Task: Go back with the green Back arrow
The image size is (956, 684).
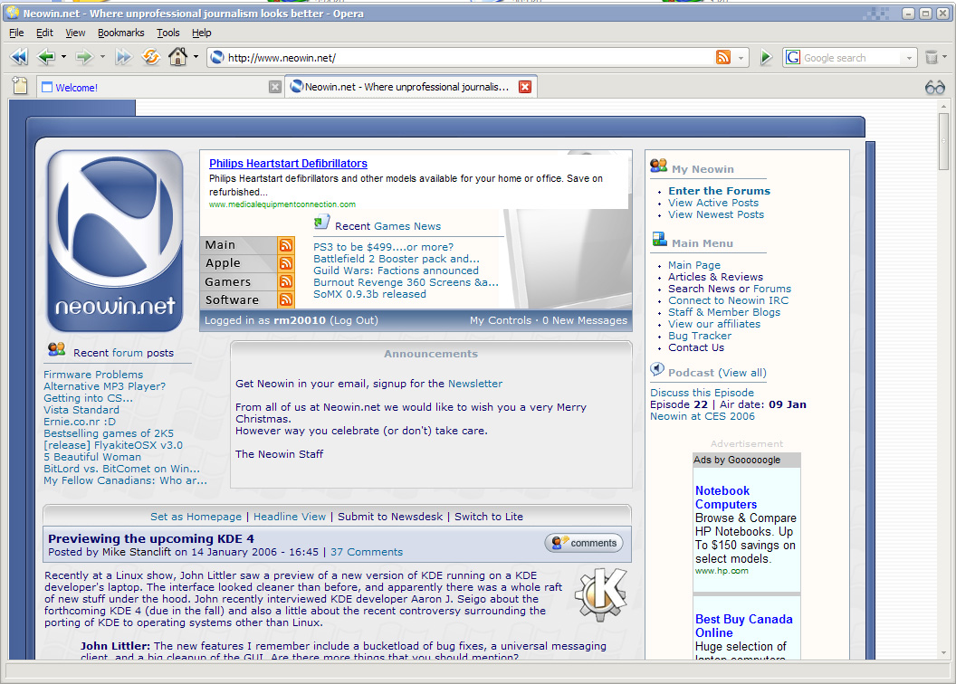Action: pyautogui.click(x=47, y=57)
